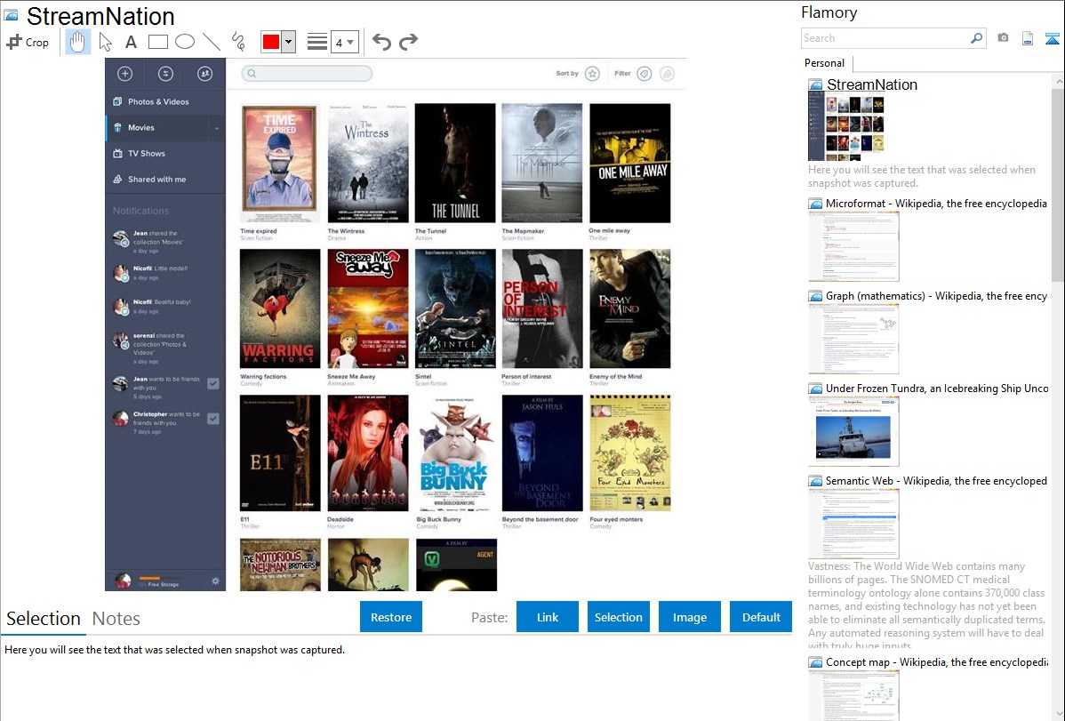The height and width of the screenshot is (721, 1065).
Task: Select the freehand scribble tool
Action: coord(238,42)
